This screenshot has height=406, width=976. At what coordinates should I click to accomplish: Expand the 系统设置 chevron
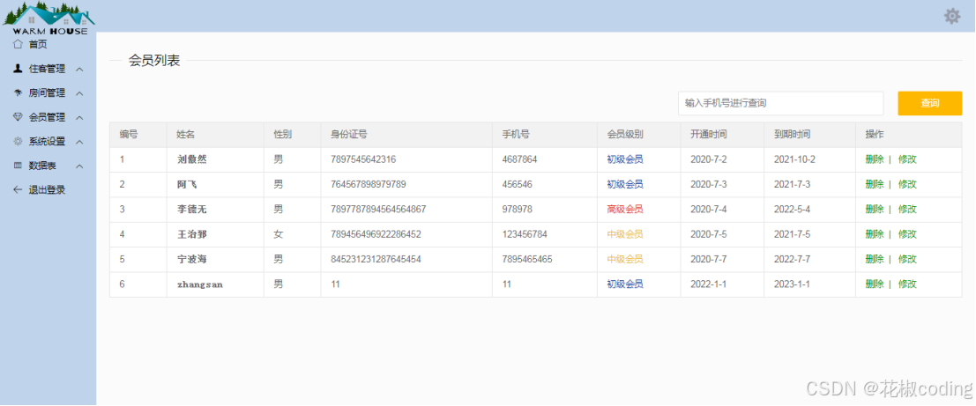click(x=79, y=142)
